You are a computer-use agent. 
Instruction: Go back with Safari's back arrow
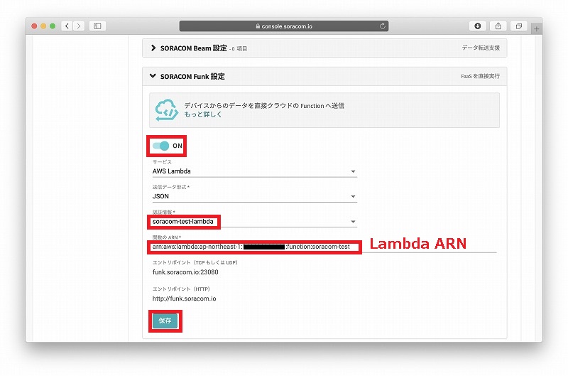[x=67, y=26]
